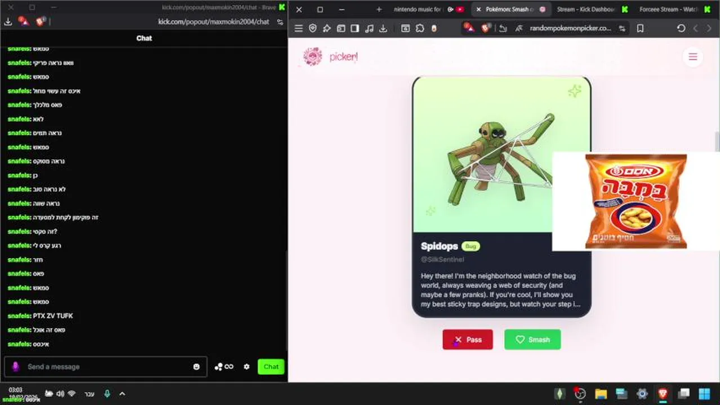Click the screenshot capture toolbar icon
Image resolution: width=720 pixels, height=405 pixels.
click(405, 28)
